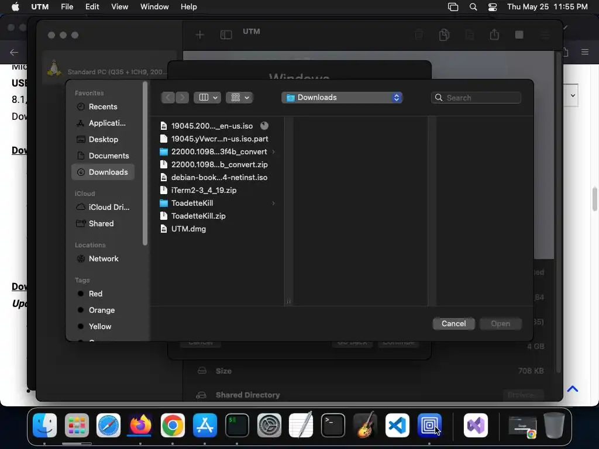
Task: Select file 19045.200..._en-us.iso
Action: tap(212, 126)
